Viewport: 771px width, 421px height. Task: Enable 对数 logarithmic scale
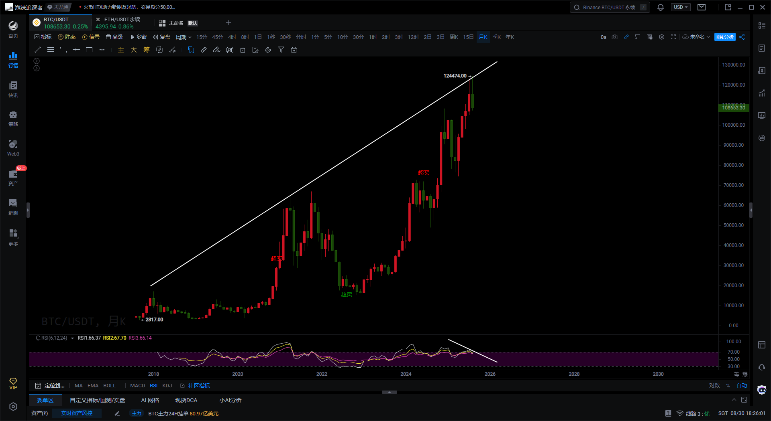pyautogui.click(x=714, y=386)
